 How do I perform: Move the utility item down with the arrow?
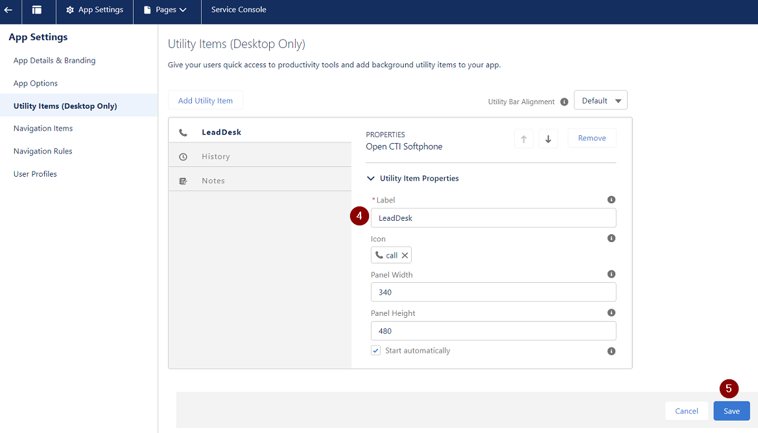coord(548,139)
